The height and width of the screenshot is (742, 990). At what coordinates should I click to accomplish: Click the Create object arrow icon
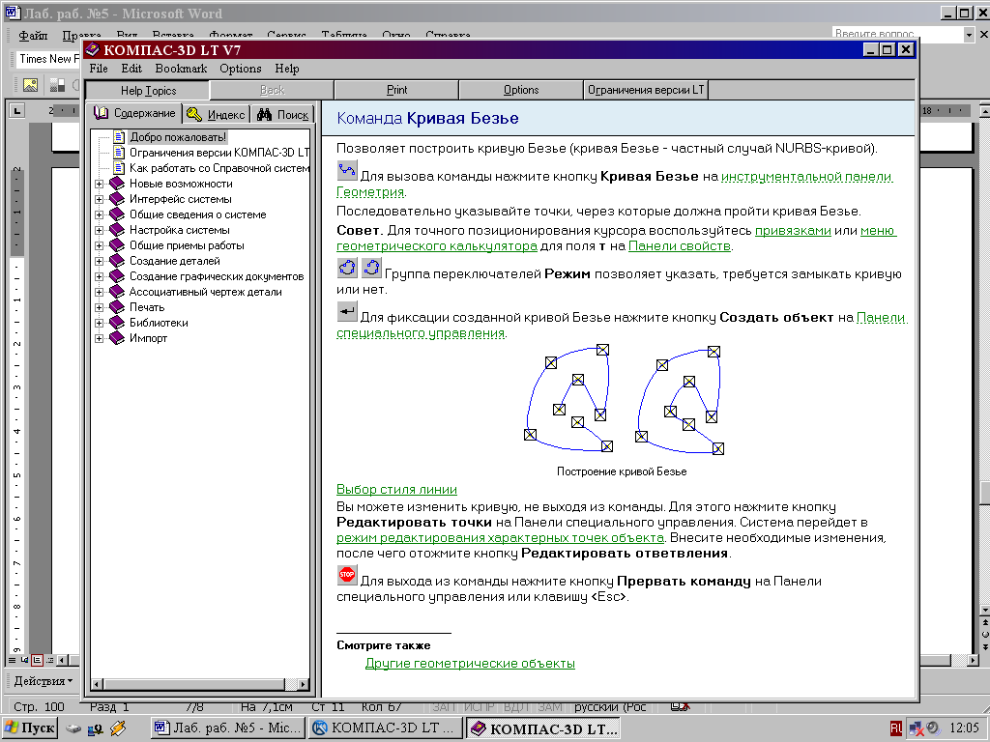(347, 312)
